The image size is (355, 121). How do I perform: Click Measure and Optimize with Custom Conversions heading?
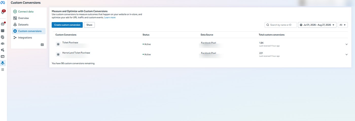click(80, 11)
